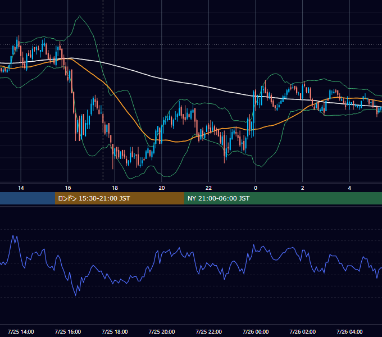
Task: Click the 7/25 16:00 time label
Action: [68, 331]
